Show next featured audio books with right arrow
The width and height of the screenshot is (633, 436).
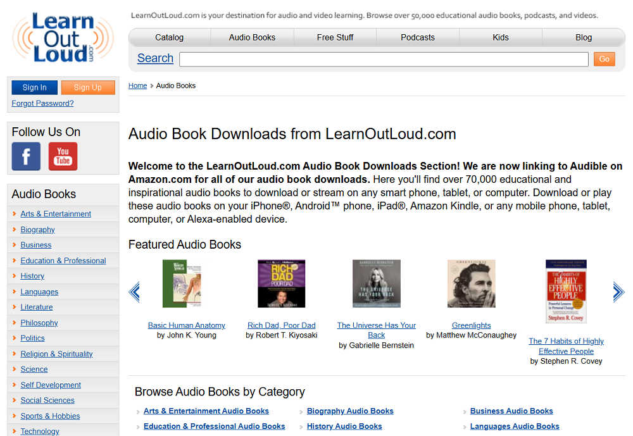618,292
